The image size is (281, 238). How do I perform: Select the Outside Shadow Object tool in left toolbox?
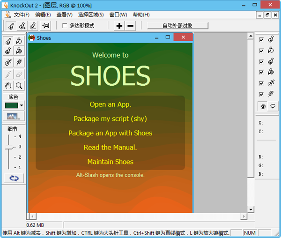pos(19,51)
